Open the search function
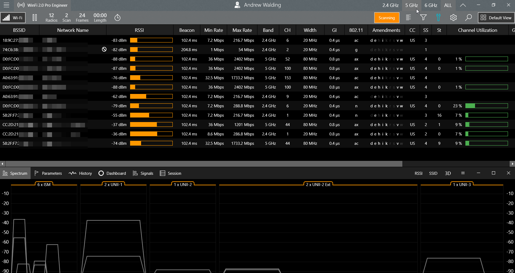The height and width of the screenshot is (273, 515). click(468, 17)
